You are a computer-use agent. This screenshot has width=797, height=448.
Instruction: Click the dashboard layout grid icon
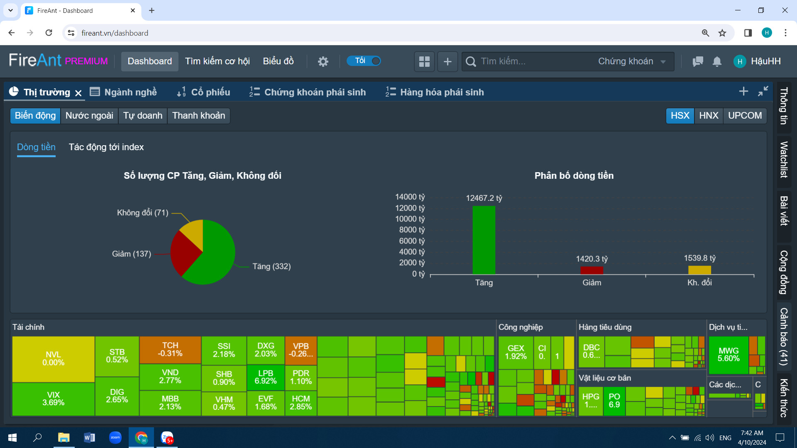coord(424,61)
